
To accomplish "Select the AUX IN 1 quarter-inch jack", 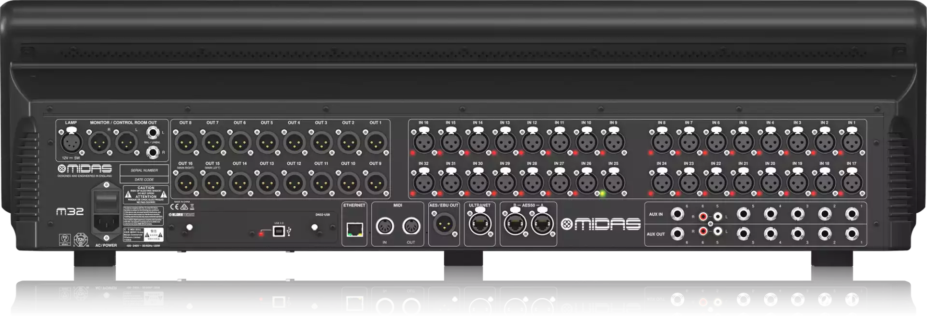I will tap(852, 214).
